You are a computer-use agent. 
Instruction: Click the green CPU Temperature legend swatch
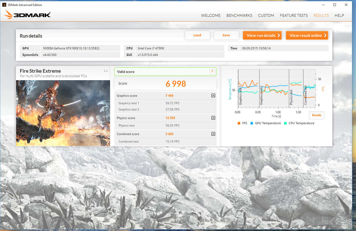tap(285, 123)
